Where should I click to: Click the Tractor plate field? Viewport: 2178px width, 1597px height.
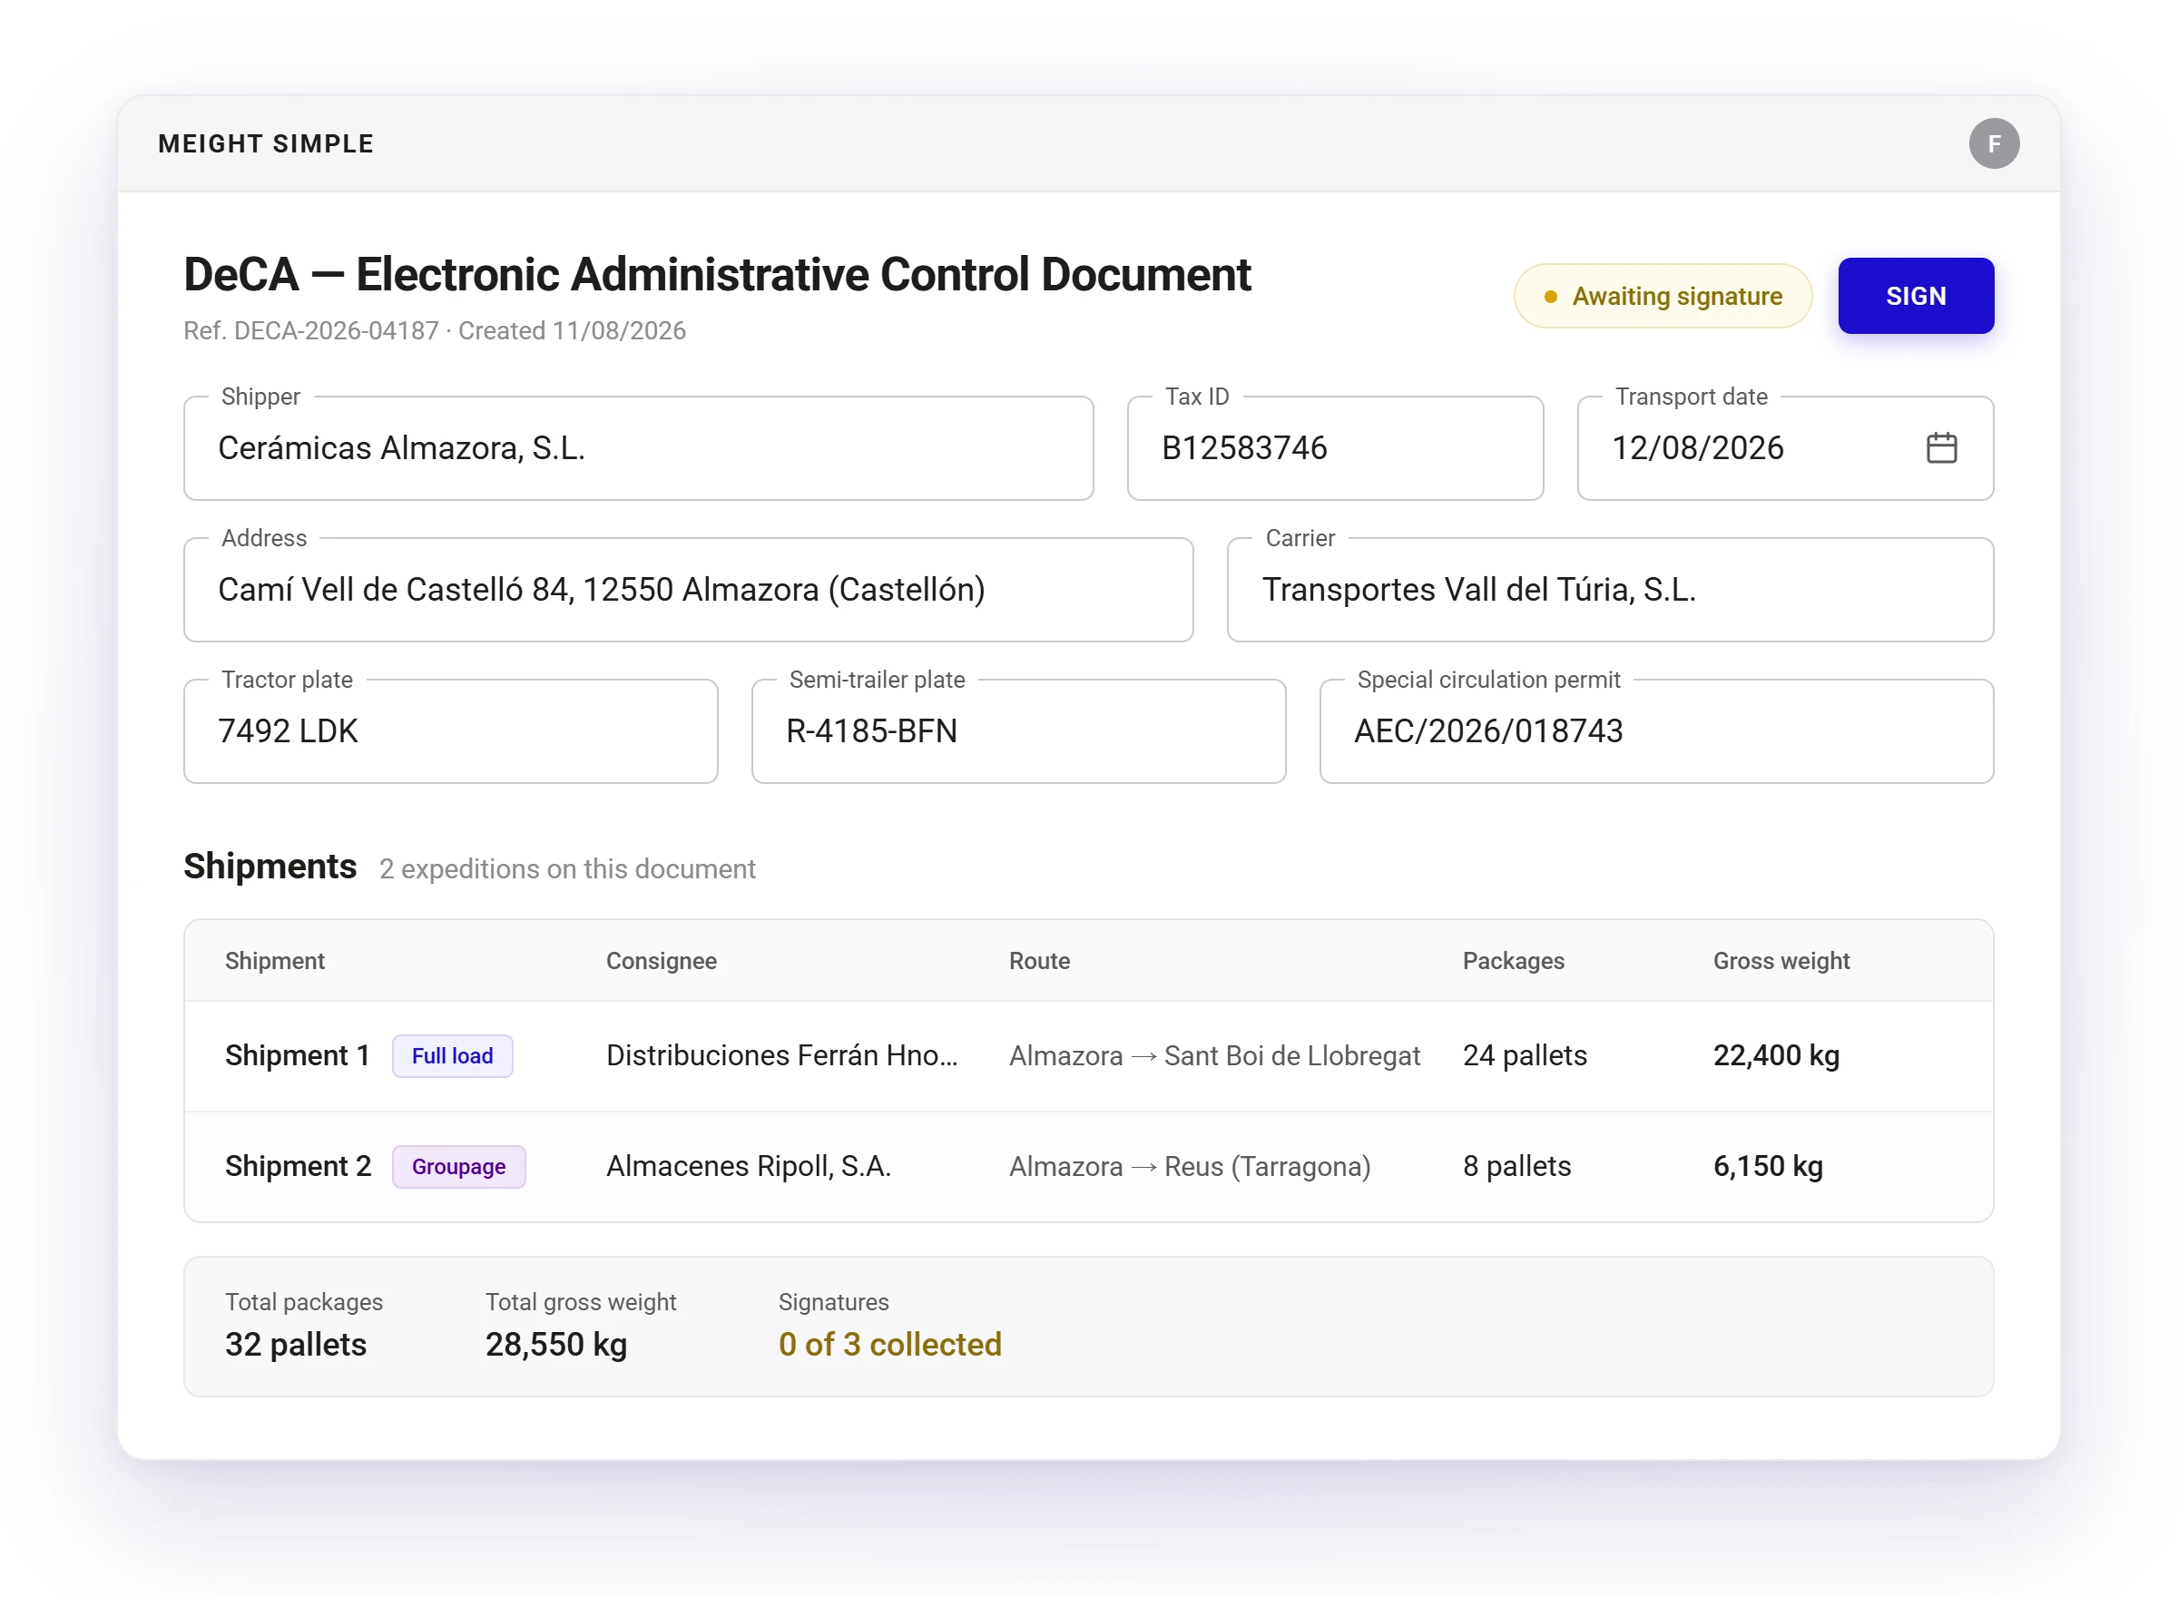[x=450, y=731]
